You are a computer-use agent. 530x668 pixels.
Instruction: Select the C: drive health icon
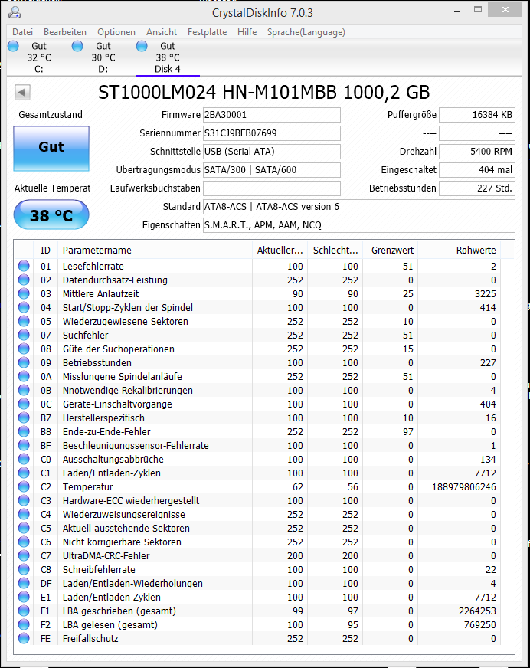(x=12, y=46)
